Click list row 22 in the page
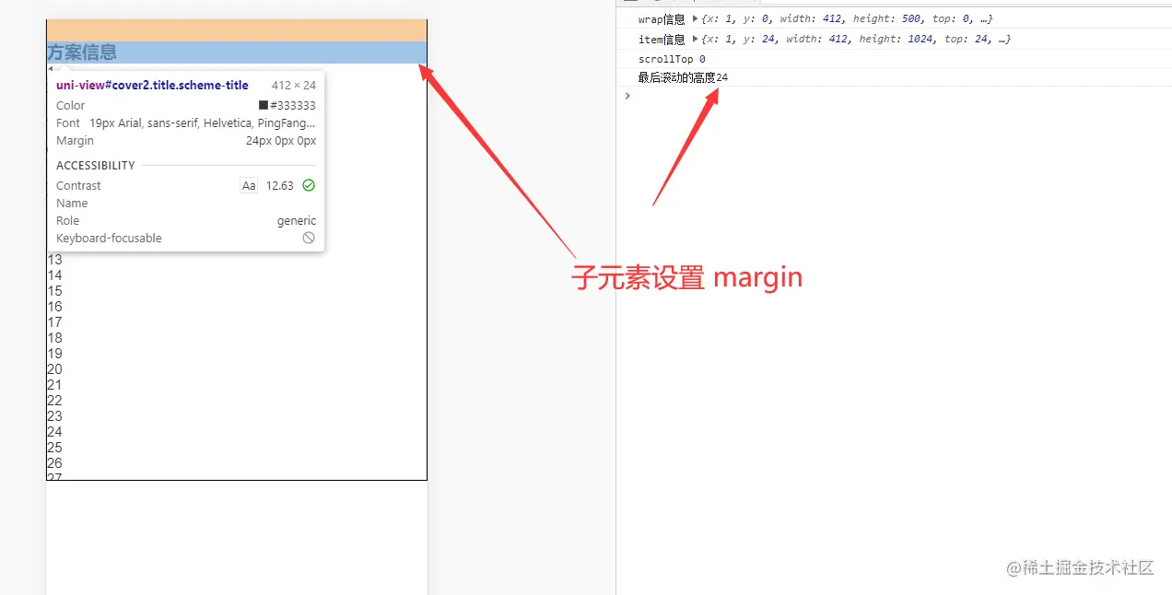The image size is (1172, 595). click(54, 401)
